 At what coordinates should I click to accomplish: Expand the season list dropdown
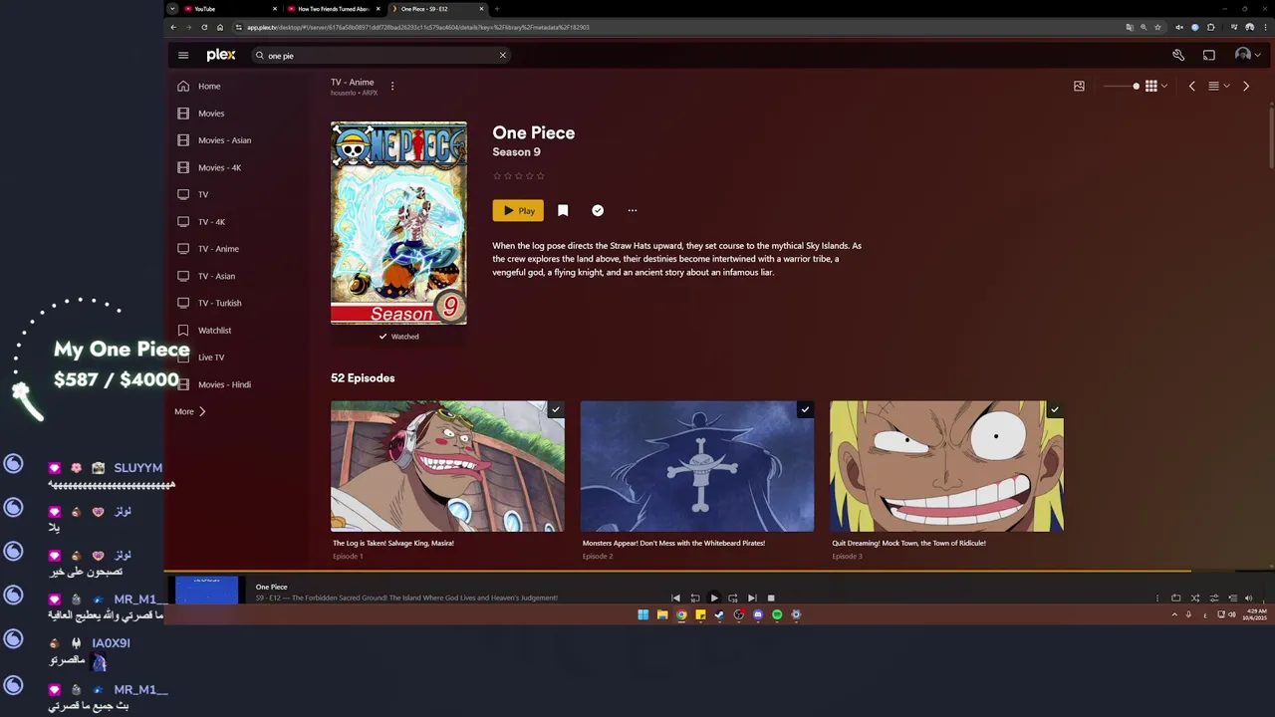point(1218,86)
